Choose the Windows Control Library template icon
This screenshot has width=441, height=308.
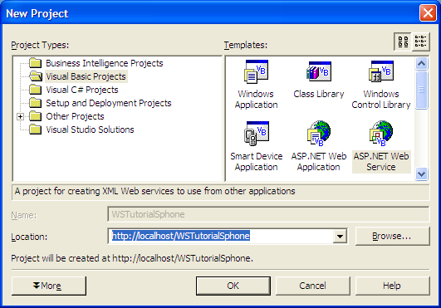[381, 71]
